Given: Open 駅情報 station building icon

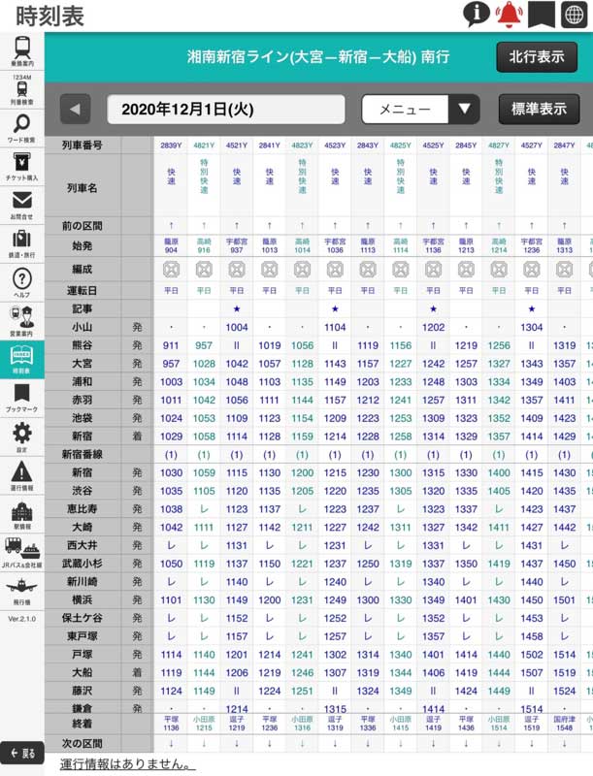Looking at the screenshot, I should point(22,514).
